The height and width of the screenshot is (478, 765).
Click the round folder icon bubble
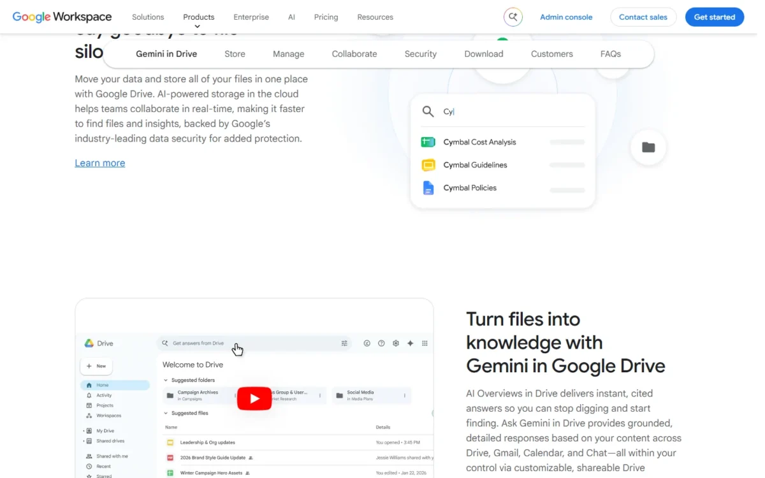(648, 147)
